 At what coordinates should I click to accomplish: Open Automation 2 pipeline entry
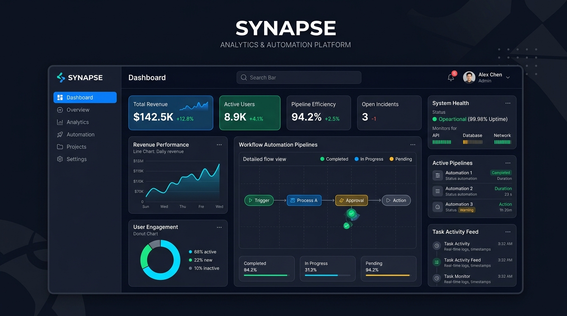pos(472,191)
